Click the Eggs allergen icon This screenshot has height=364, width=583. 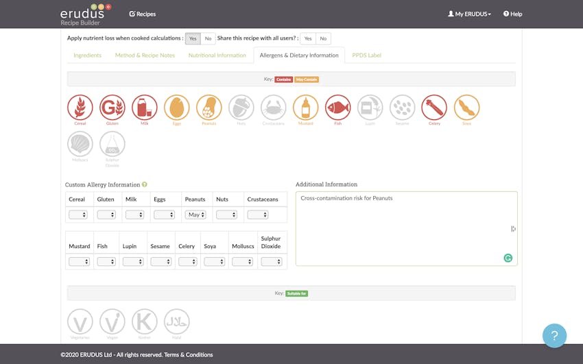[176, 108]
